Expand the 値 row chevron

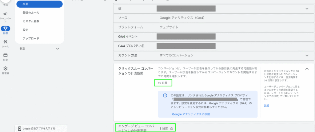click(306, 9)
